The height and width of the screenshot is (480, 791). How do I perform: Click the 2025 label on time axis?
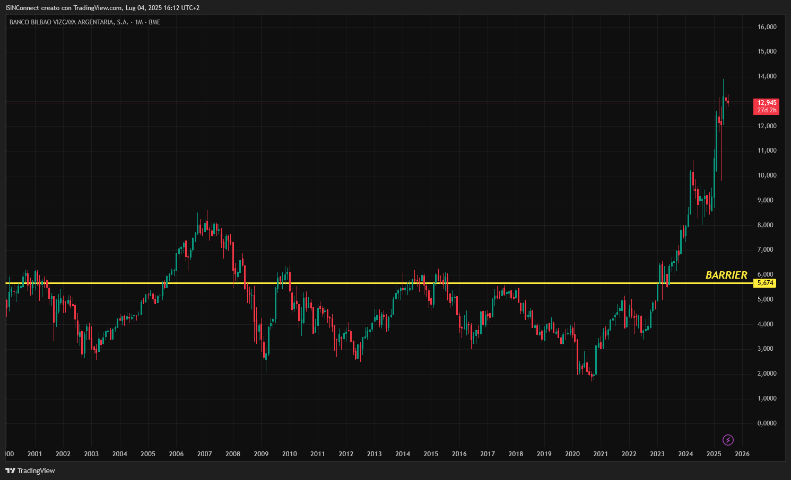pyautogui.click(x=714, y=454)
